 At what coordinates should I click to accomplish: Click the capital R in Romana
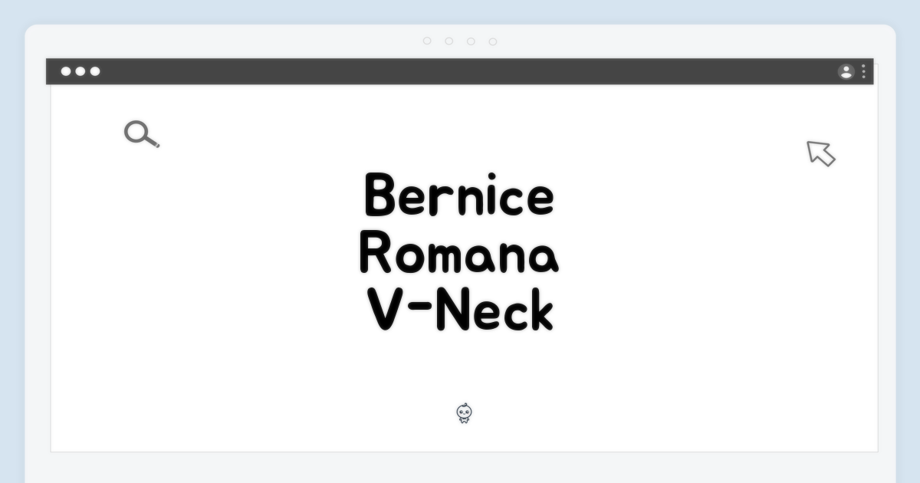click(376, 255)
